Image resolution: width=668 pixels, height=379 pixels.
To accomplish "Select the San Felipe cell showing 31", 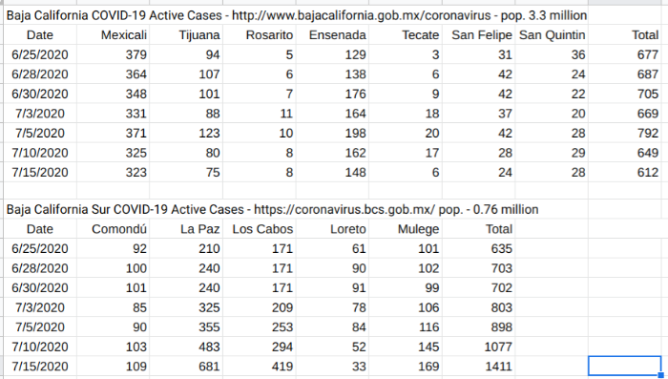I will pyautogui.click(x=479, y=54).
